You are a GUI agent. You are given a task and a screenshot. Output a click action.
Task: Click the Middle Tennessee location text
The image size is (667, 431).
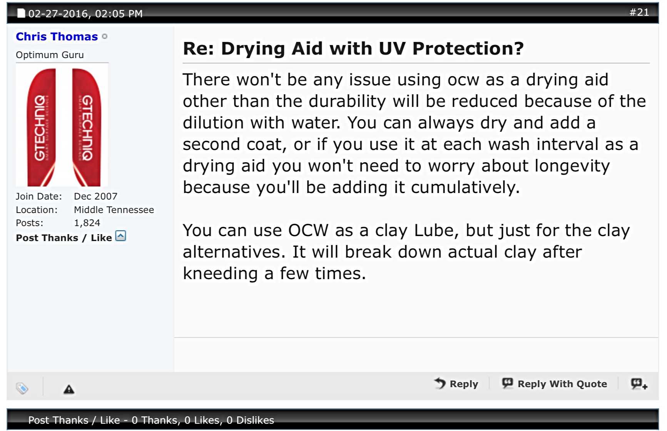pos(114,210)
